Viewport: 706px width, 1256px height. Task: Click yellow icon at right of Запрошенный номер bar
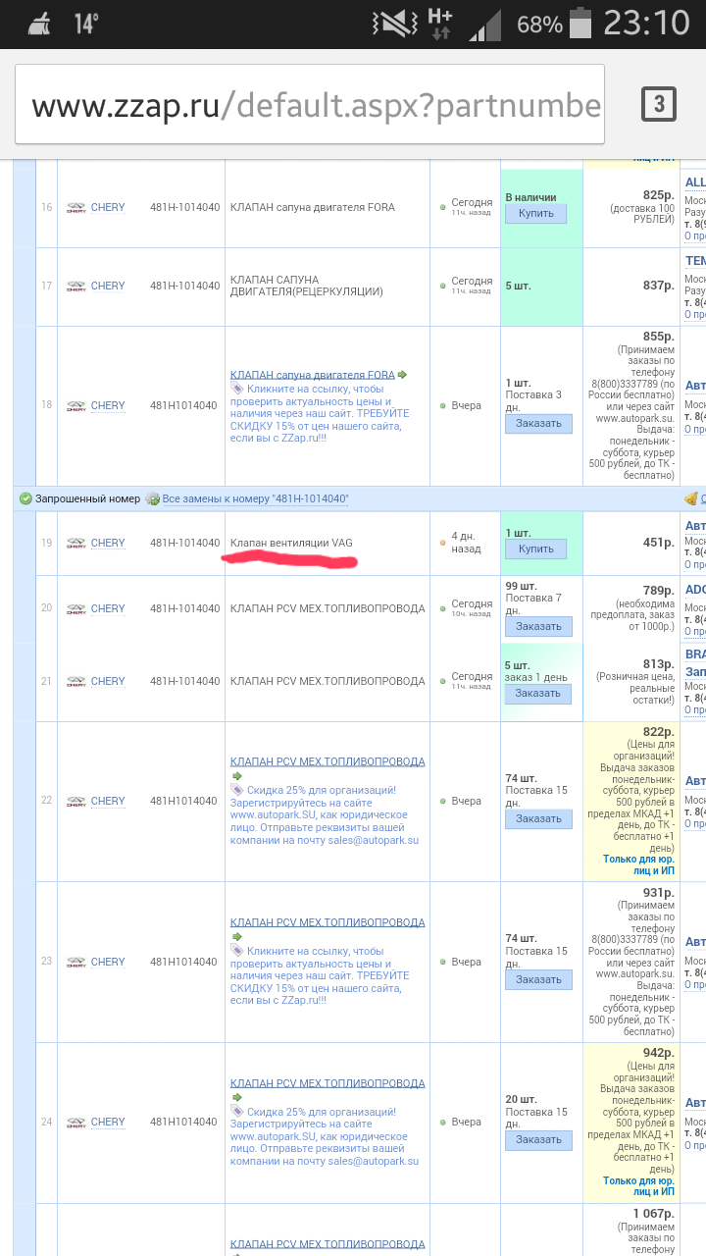pos(691,498)
